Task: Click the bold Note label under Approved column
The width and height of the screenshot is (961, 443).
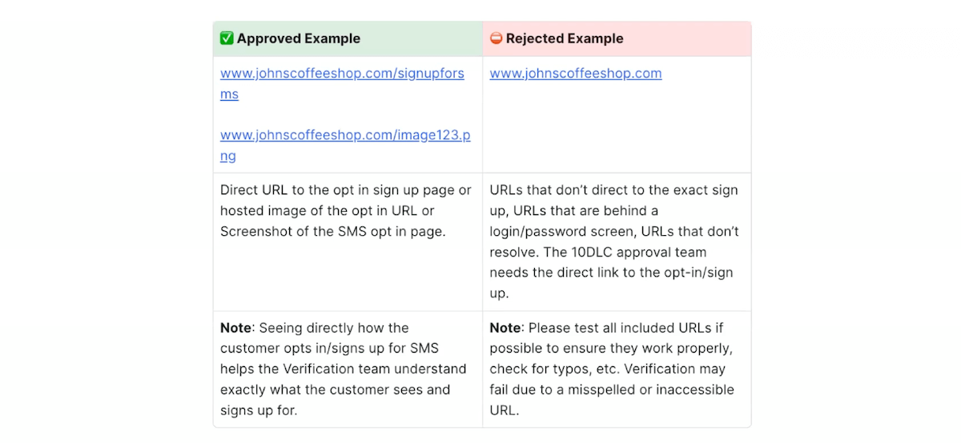Action: pos(235,328)
